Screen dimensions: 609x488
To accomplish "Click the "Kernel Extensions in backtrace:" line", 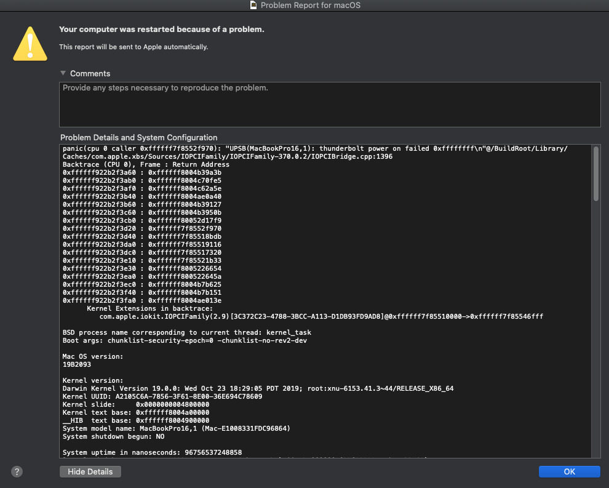I will click(149, 308).
